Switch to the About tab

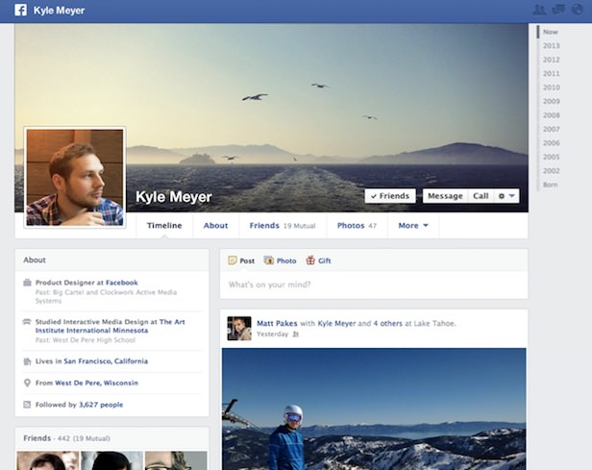[x=215, y=226]
